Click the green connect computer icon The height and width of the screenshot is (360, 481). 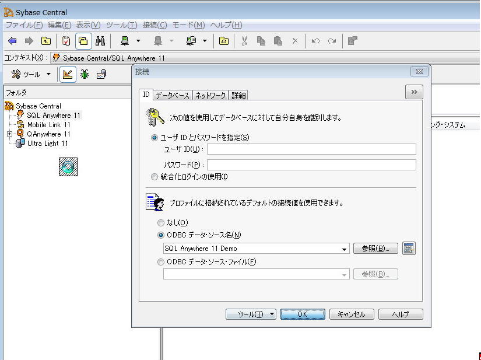tap(124, 41)
